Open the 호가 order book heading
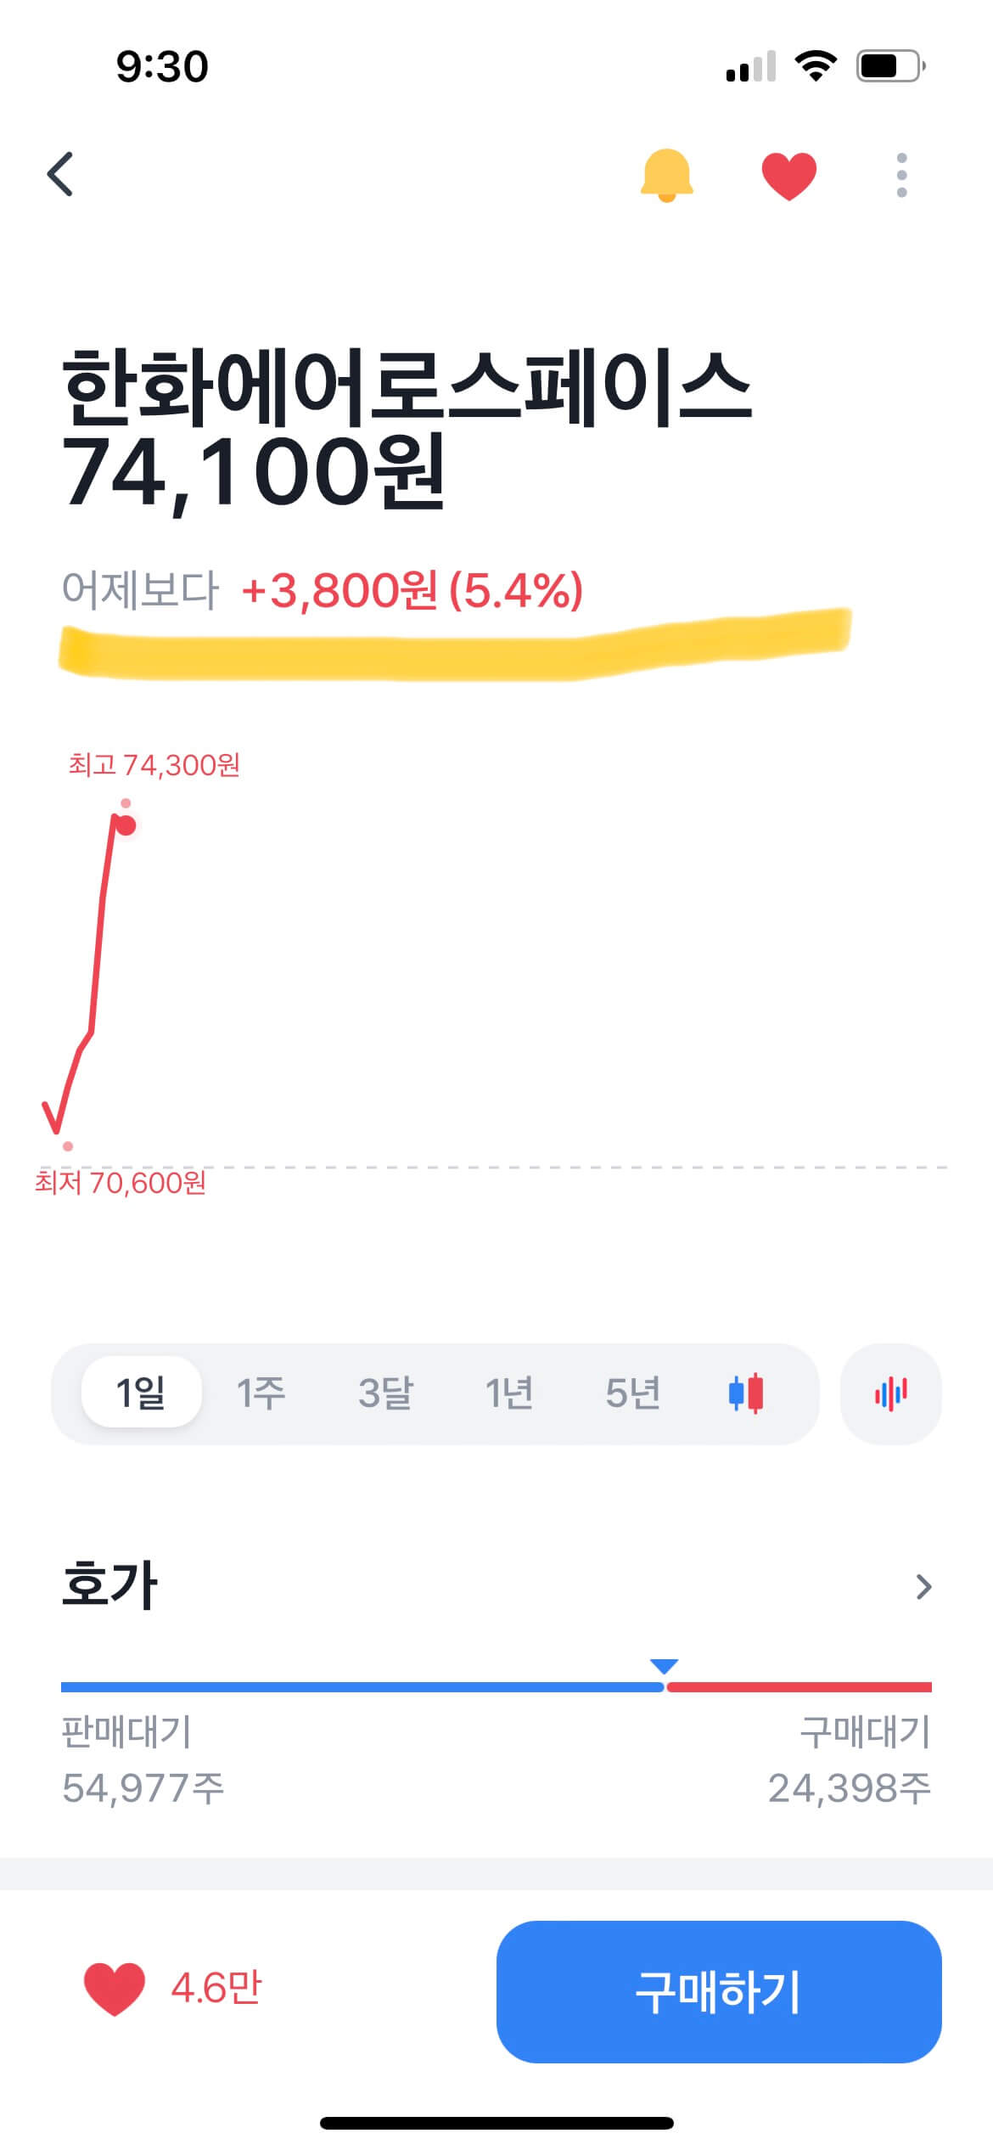 (110, 1584)
